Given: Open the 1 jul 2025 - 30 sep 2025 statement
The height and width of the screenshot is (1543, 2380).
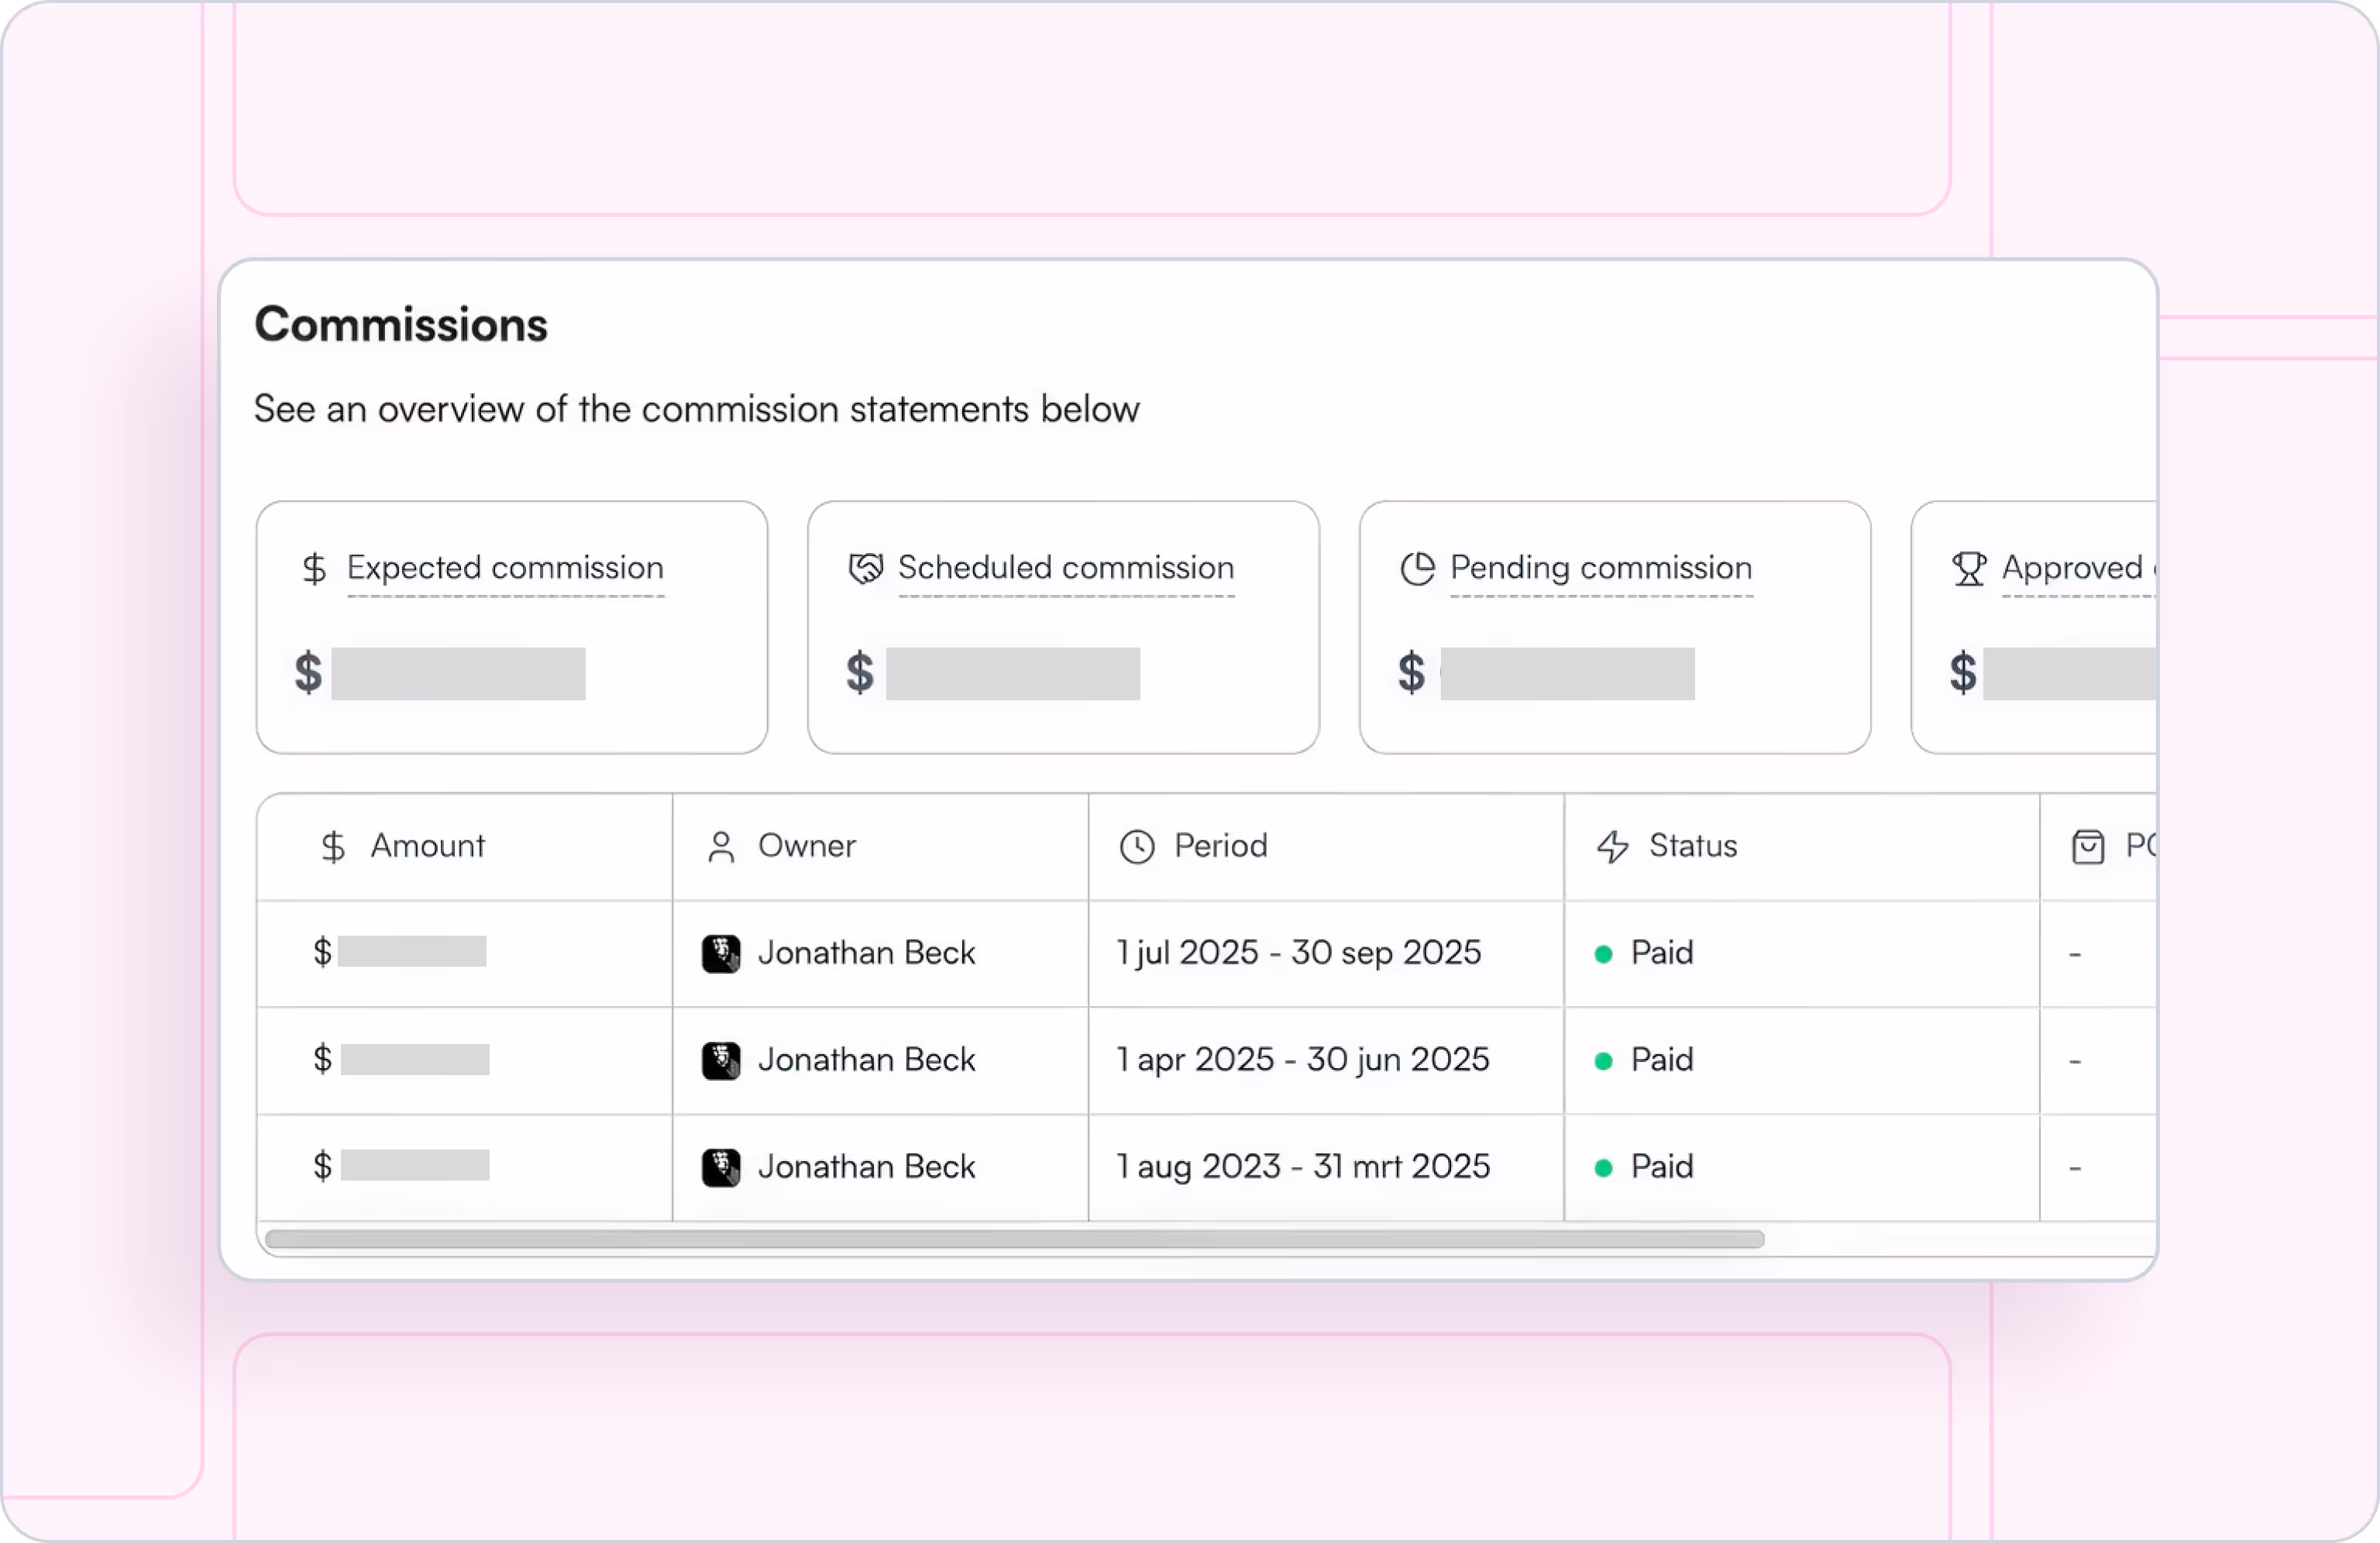Looking at the screenshot, I should click(1298, 953).
